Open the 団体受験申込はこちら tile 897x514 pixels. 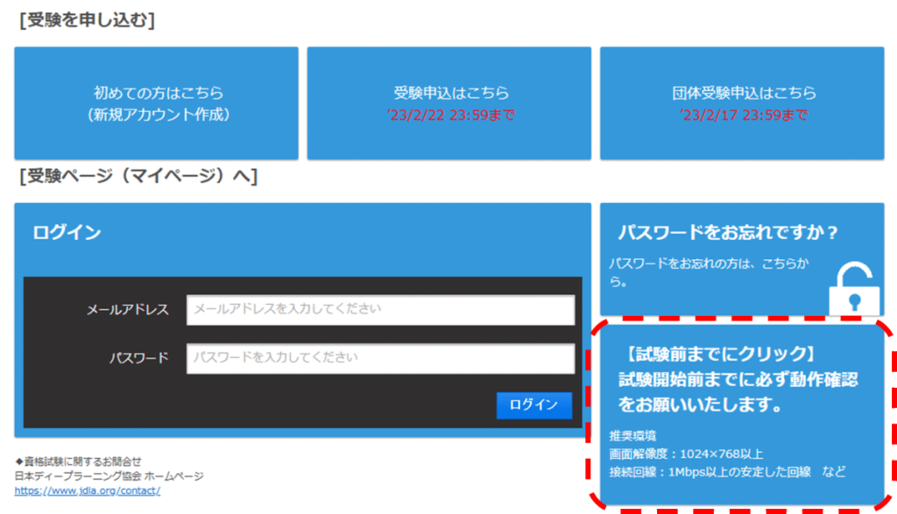coord(742,103)
